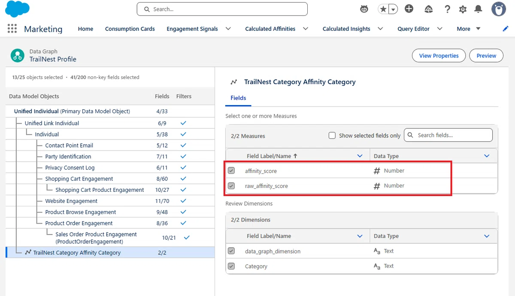This screenshot has height=296, width=515.
Task: Select the Contact Point Email object
Action: coord(69,145)
